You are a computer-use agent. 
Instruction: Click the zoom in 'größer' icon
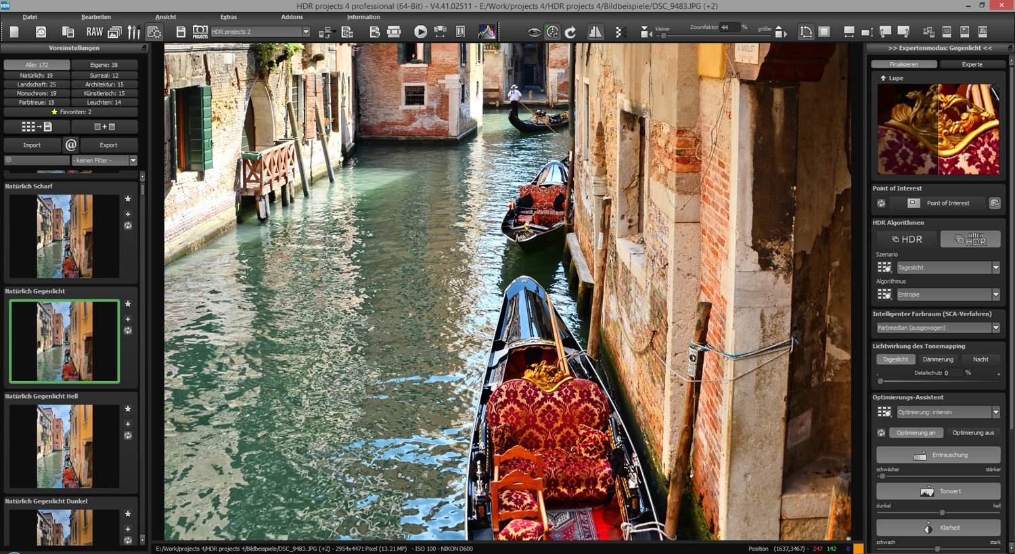(x=780, y=32)
